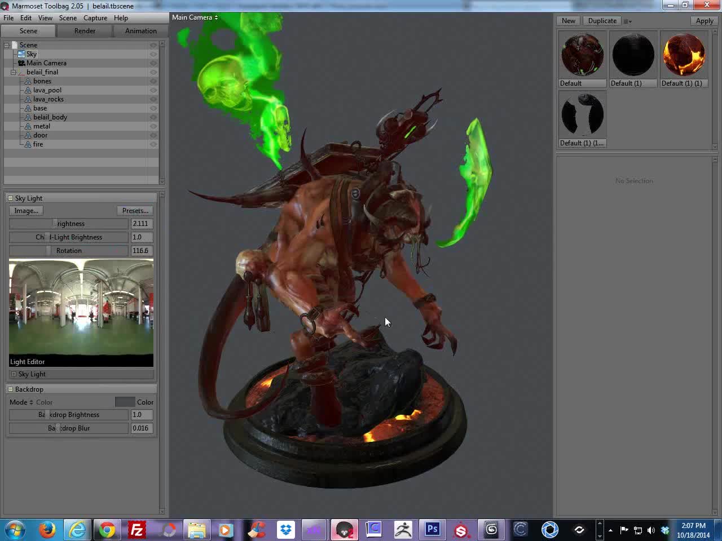Collapse the top Sky Light section
Viewport: 722px width, 541px height.
click(x=10, y=198)
